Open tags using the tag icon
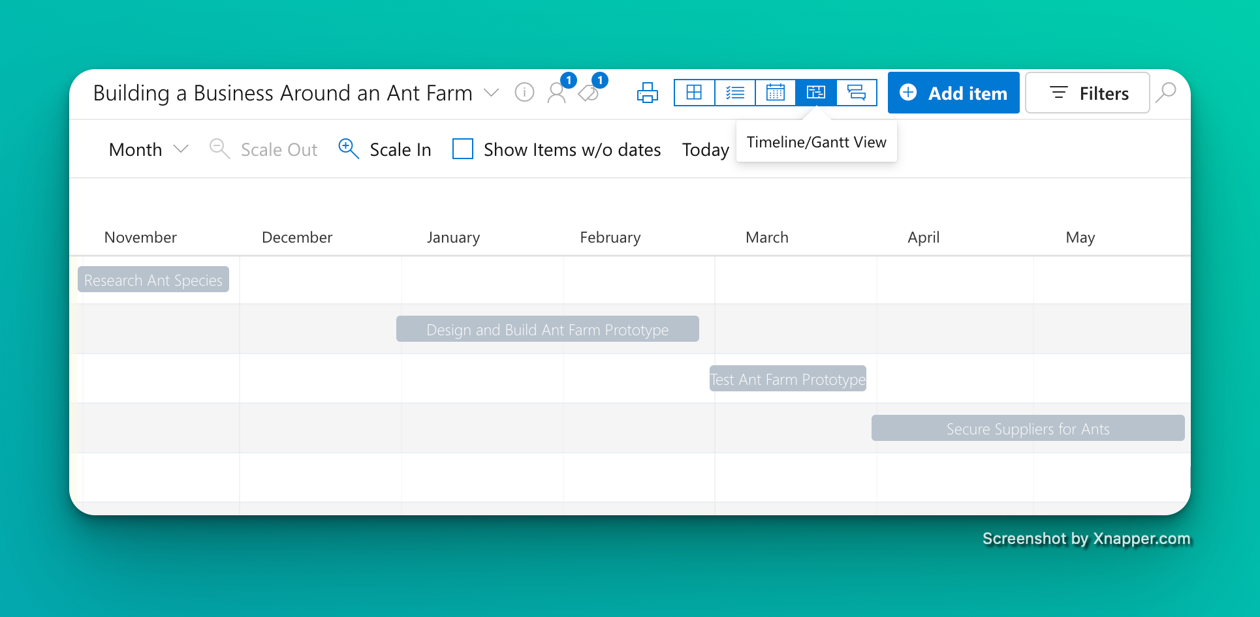Screen dimensions: 1260x617 [x=589, y=93]
